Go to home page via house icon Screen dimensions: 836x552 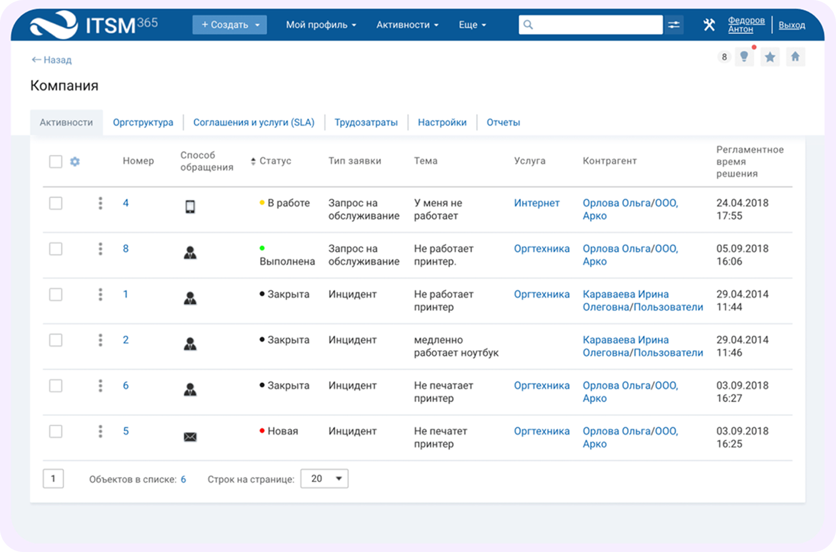click(x=795, y=56)
